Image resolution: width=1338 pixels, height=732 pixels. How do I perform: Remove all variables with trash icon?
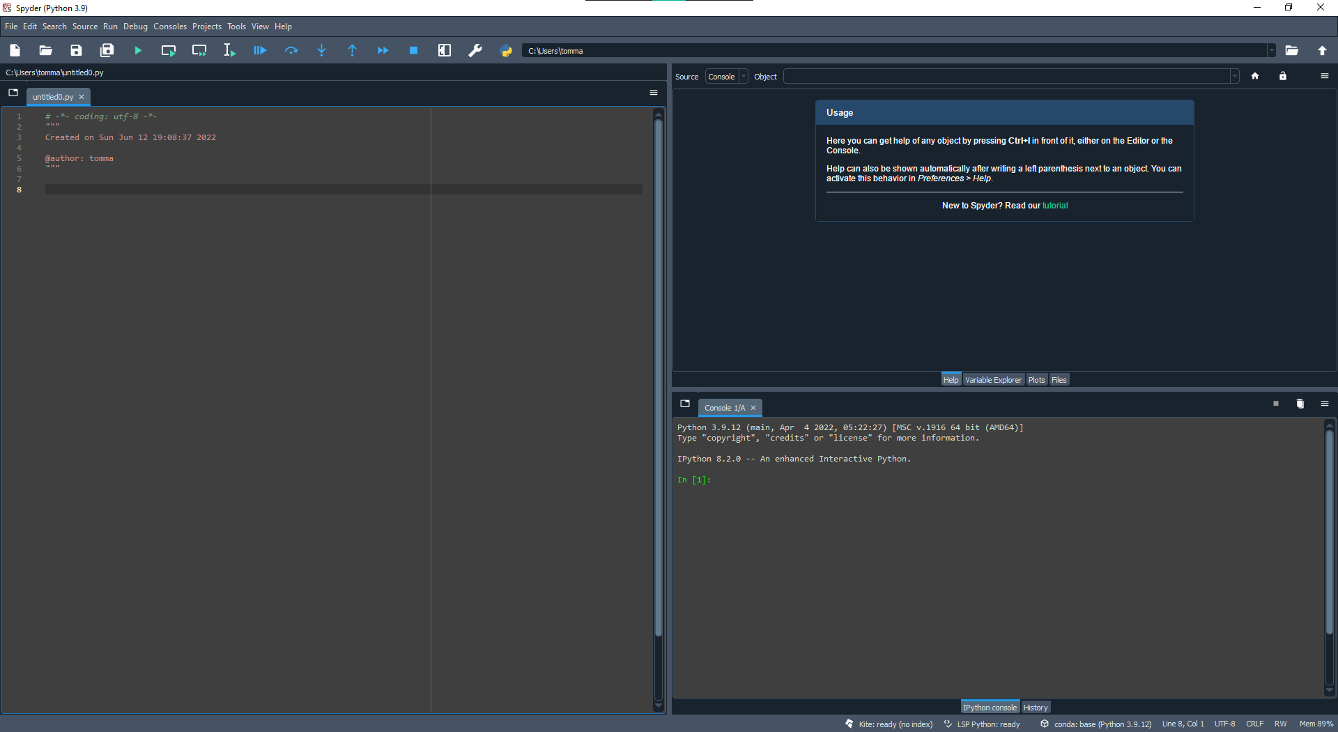(1300, 404)
